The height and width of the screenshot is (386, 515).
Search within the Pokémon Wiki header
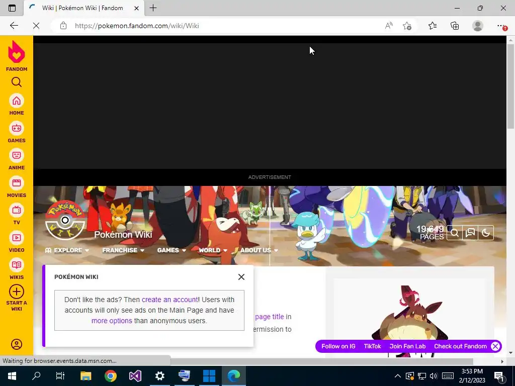click(455, 233)
